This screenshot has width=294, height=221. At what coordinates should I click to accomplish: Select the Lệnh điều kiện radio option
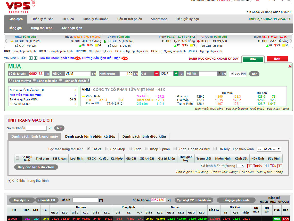35,81
